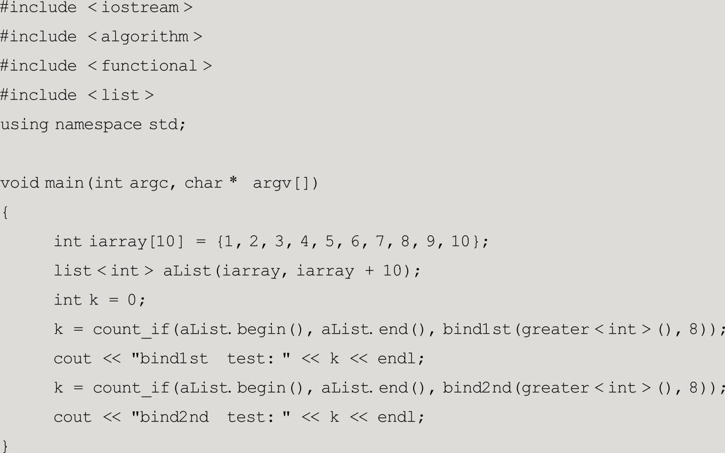Click the "bind2nd test: " string literal
The image size is (725, 453).
point(211,417)
